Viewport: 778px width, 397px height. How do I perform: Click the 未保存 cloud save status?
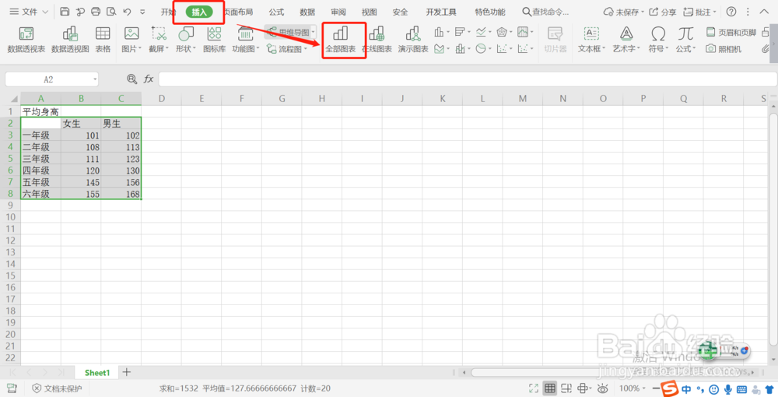click(x=623, y=12)
